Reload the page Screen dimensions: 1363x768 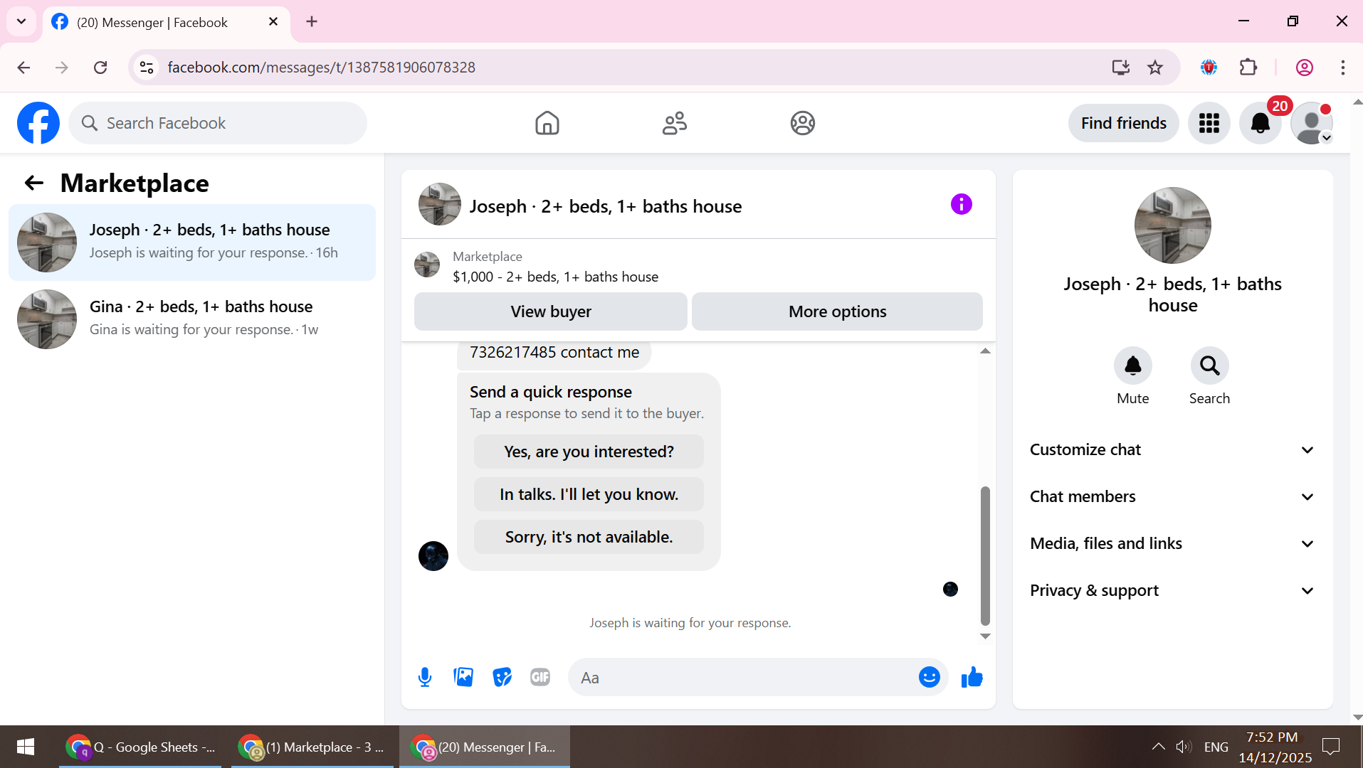click(x=100, y=68)
